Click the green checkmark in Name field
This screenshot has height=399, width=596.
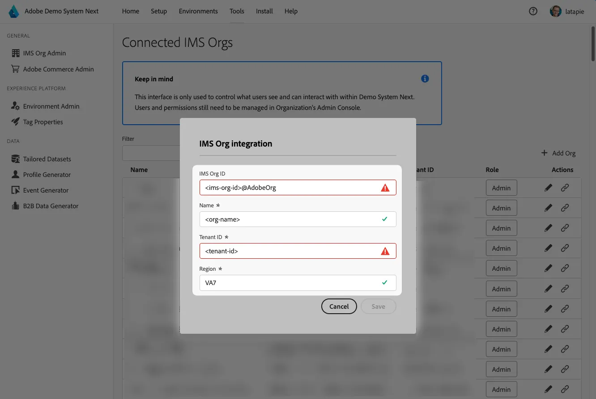tap(385, 219)
